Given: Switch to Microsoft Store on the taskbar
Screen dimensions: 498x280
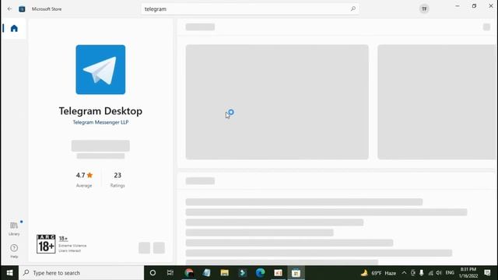Looking at the screenshot, I should pos(296,273).
